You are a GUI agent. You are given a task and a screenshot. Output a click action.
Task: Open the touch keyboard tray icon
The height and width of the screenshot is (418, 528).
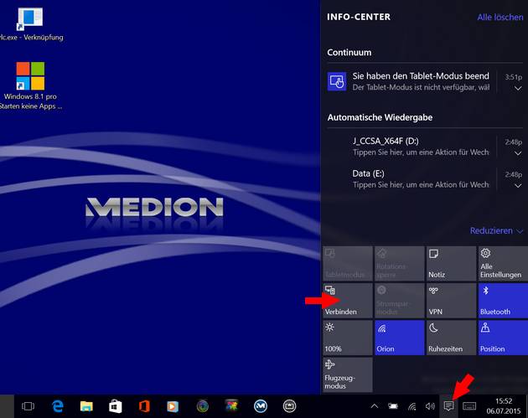click(x=469, y=406)
